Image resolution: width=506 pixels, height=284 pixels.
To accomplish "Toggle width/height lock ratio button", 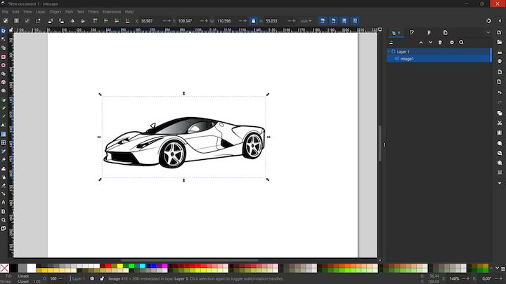I will (x=253, y=20).
